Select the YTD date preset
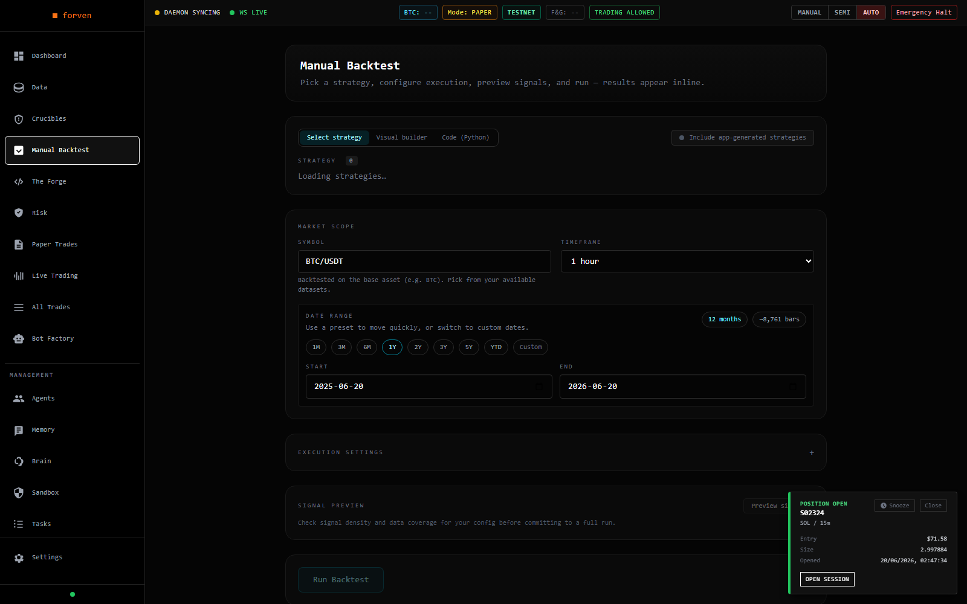 pyautogui.click(x=496, y=347)
